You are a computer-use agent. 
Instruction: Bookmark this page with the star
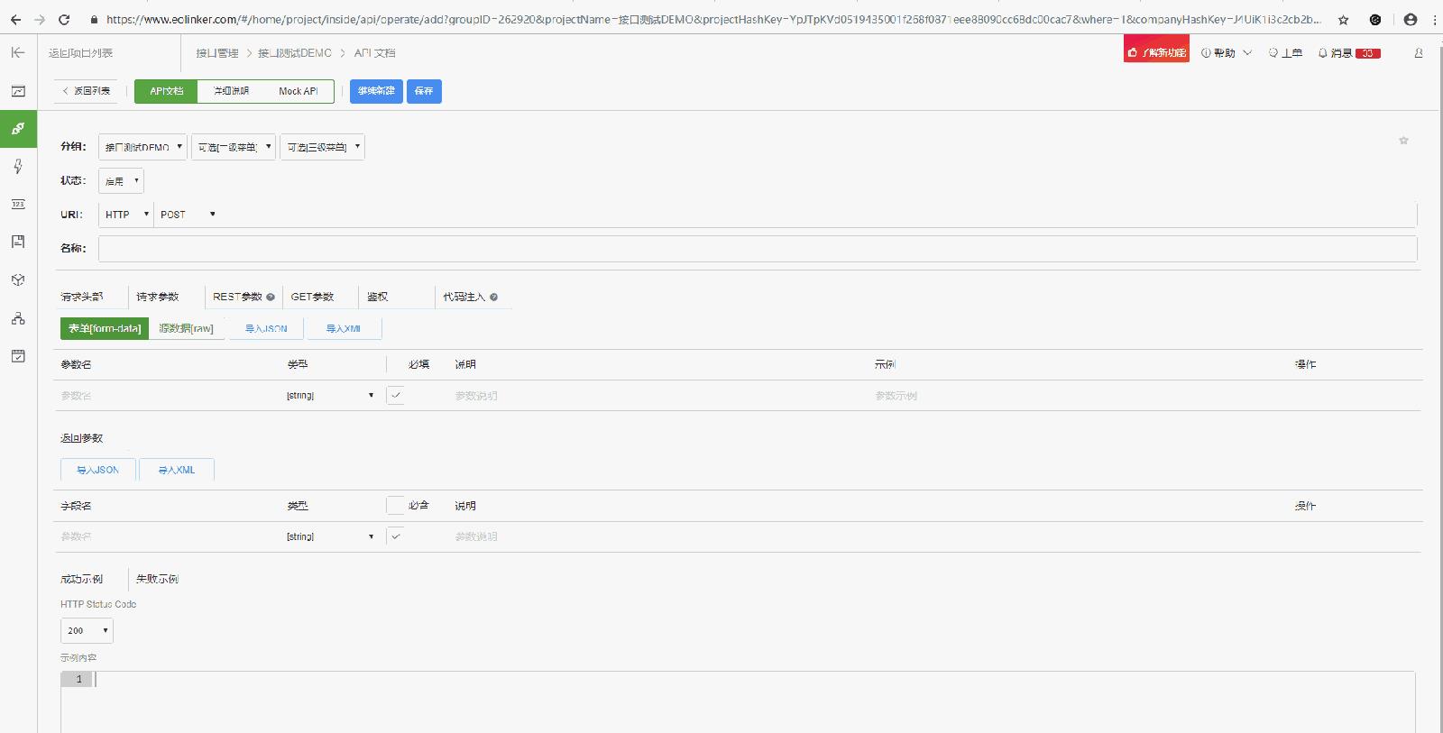[x=1343, y=19]
